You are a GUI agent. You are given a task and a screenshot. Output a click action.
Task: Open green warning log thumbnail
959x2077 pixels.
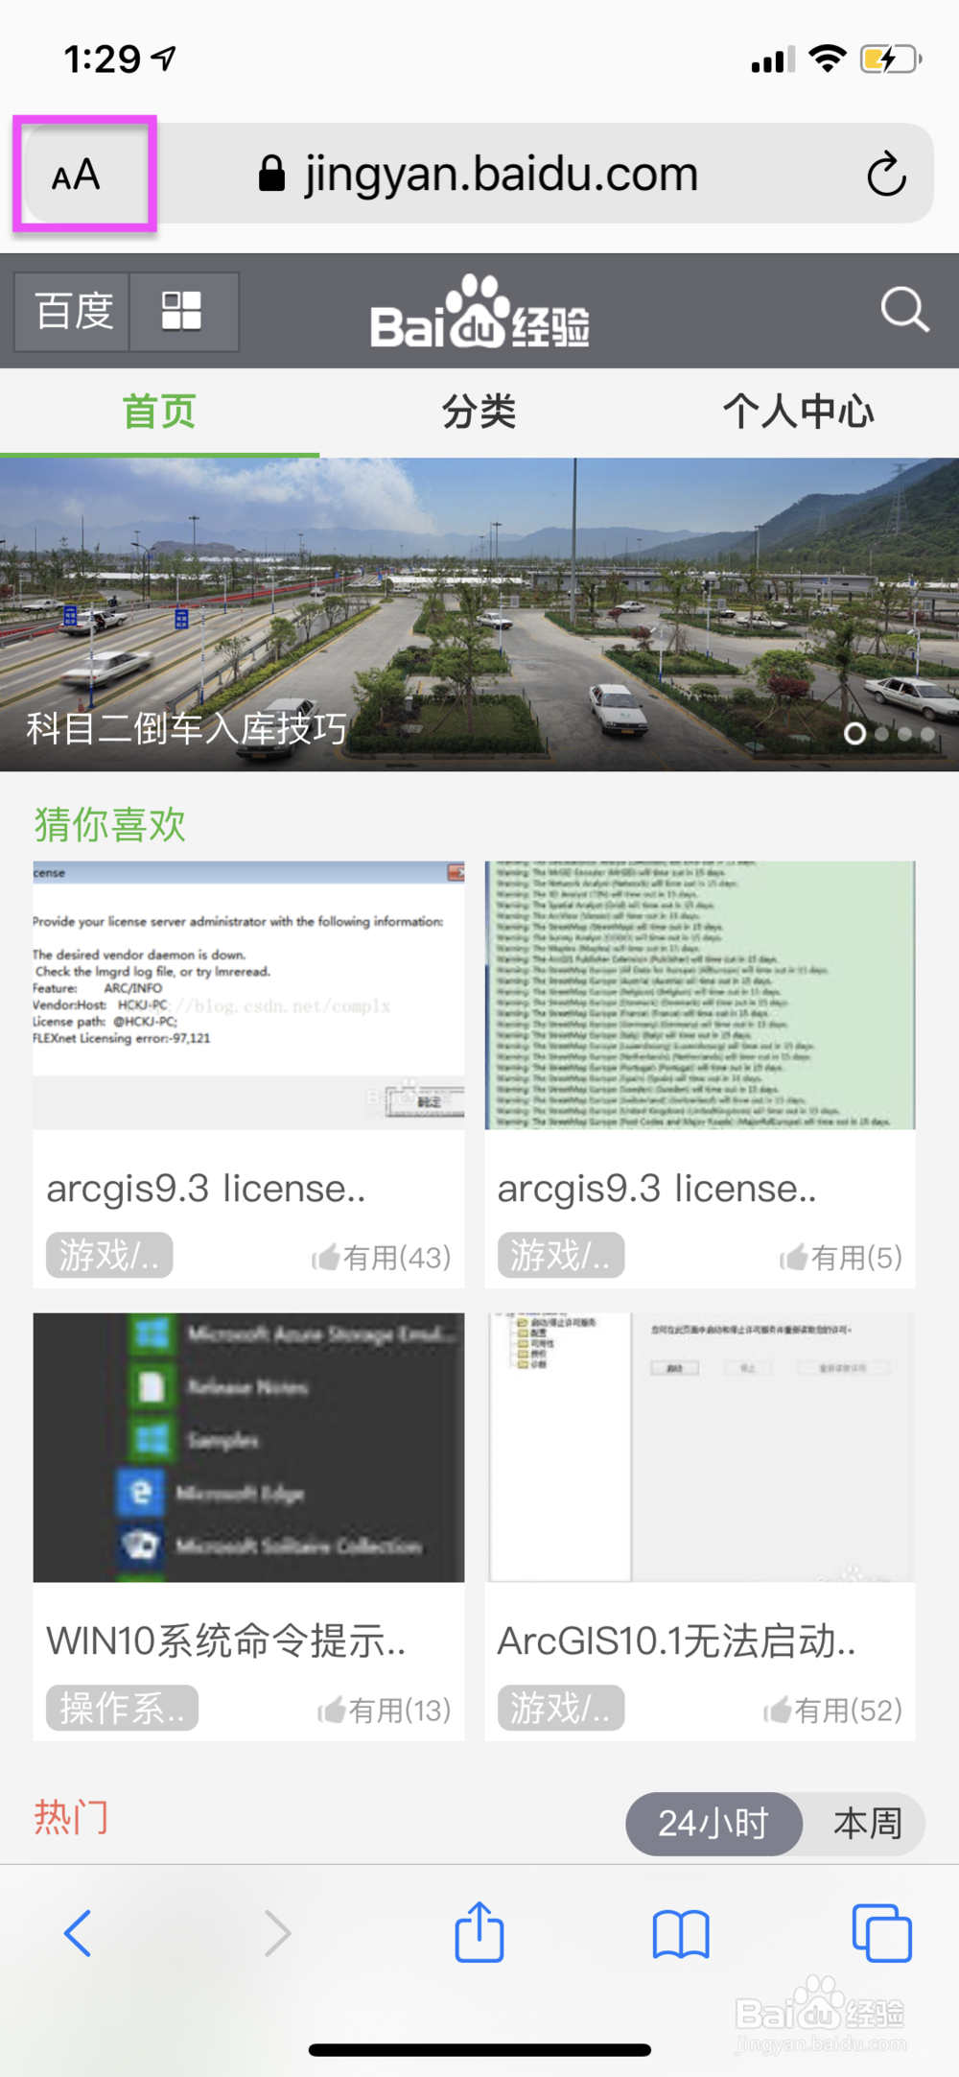(x=700, y=995)
